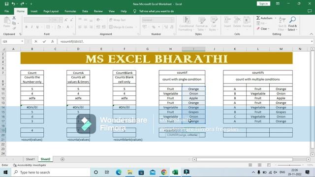Open Mail app from taskbar
Image resolution: width=315 pixels, height=177 pixels.
pos(153,173)
